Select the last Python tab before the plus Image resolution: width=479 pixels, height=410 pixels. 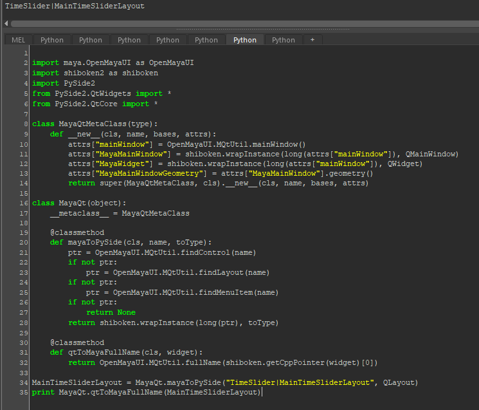284,40
